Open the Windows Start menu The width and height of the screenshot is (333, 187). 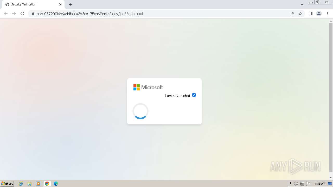7,183
